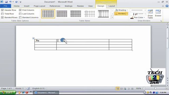Click the Word application icon in title bar
This screenshot has height=95, width=169.
click(2, 2)
